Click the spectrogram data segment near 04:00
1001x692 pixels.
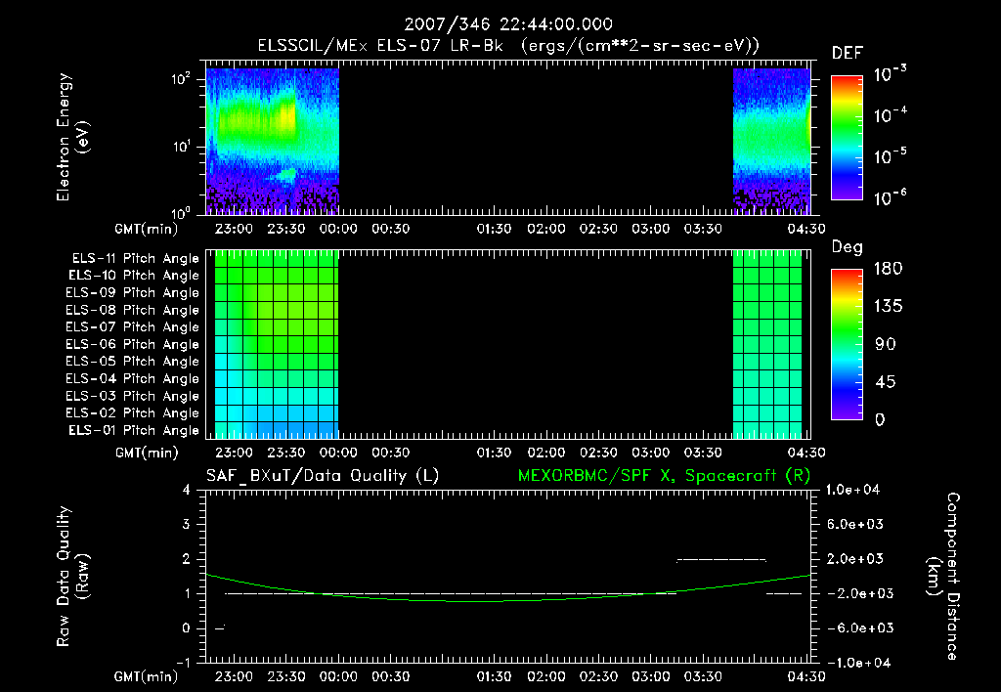(x=771, y=142)
